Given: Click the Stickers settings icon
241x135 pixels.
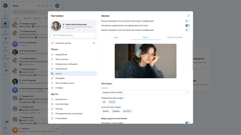Looking at the screenshot, I should pyautogui.click(x=52, y=88).
